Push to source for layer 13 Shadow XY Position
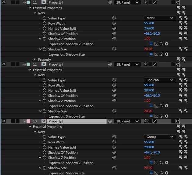The width and height of the screenshot is (192, 175). (186, 152)
